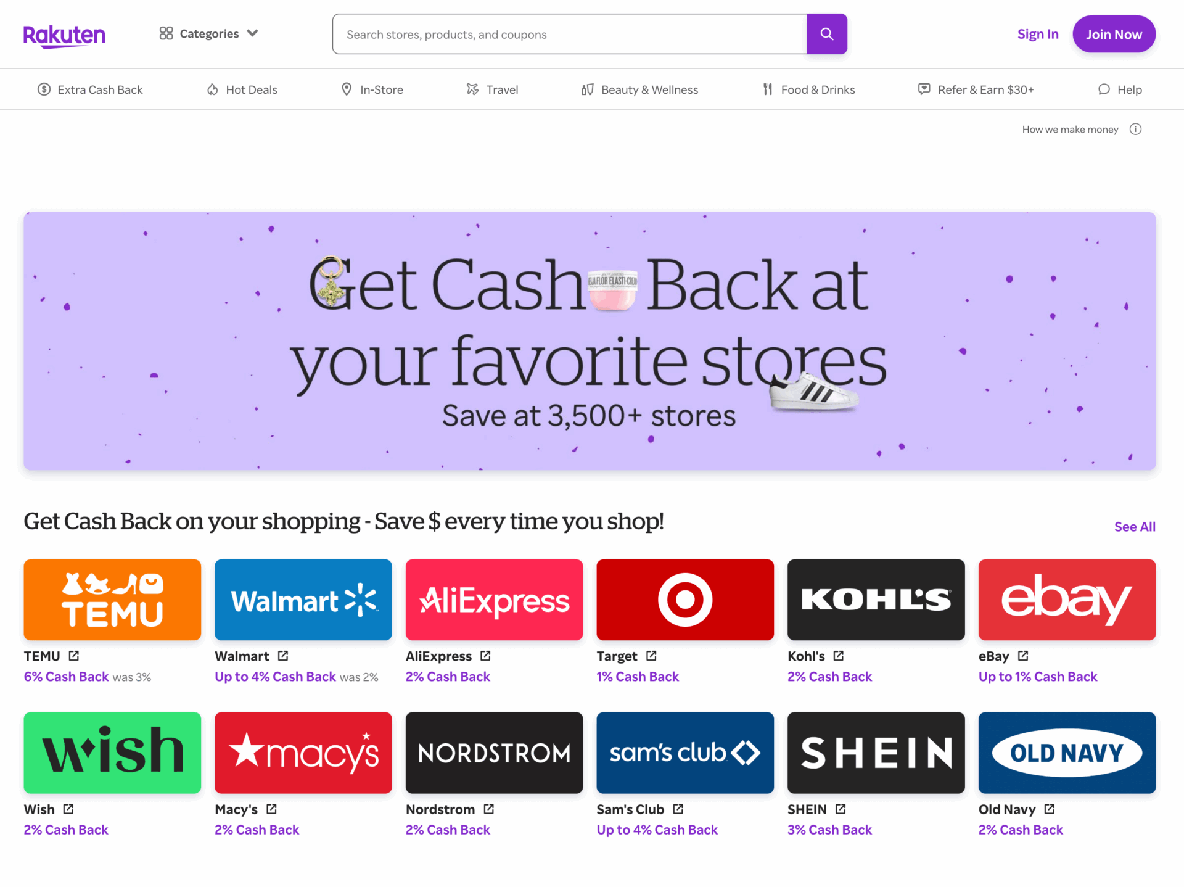Click the See All link
This screenshot has width=1184, height=887.
tap(1135, 526)
